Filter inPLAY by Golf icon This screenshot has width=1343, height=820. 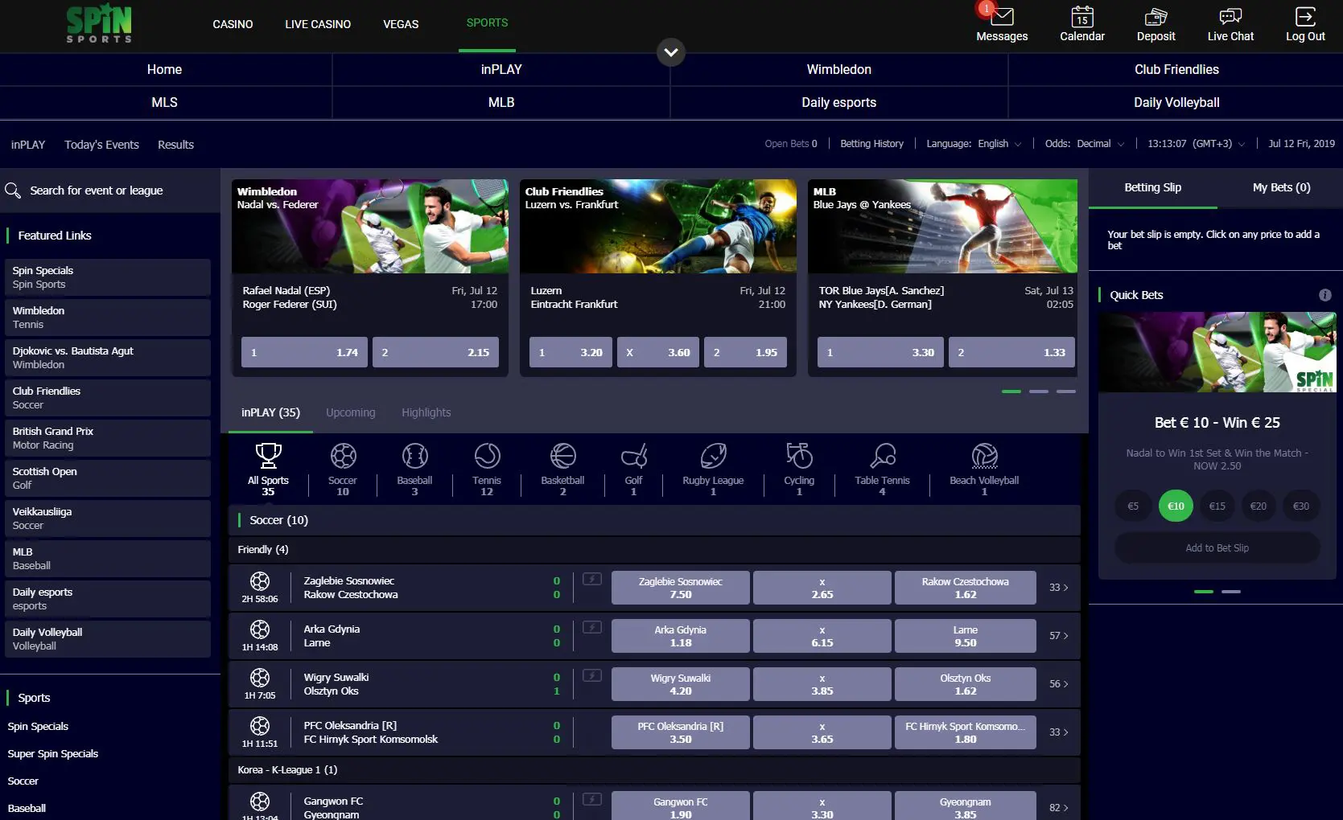(634, 456)
